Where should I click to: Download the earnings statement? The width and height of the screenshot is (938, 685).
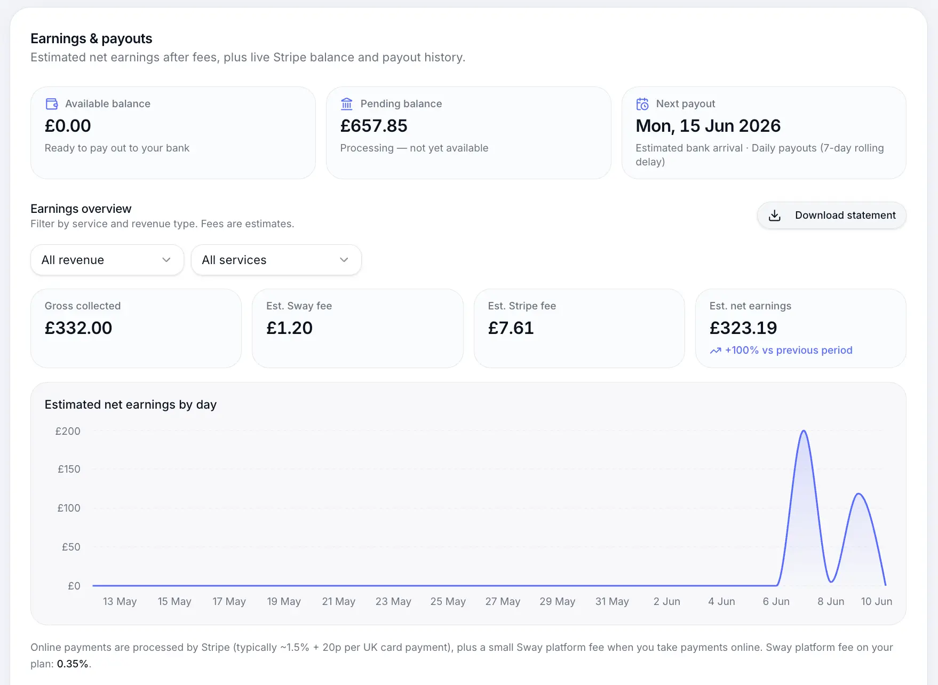831,216
